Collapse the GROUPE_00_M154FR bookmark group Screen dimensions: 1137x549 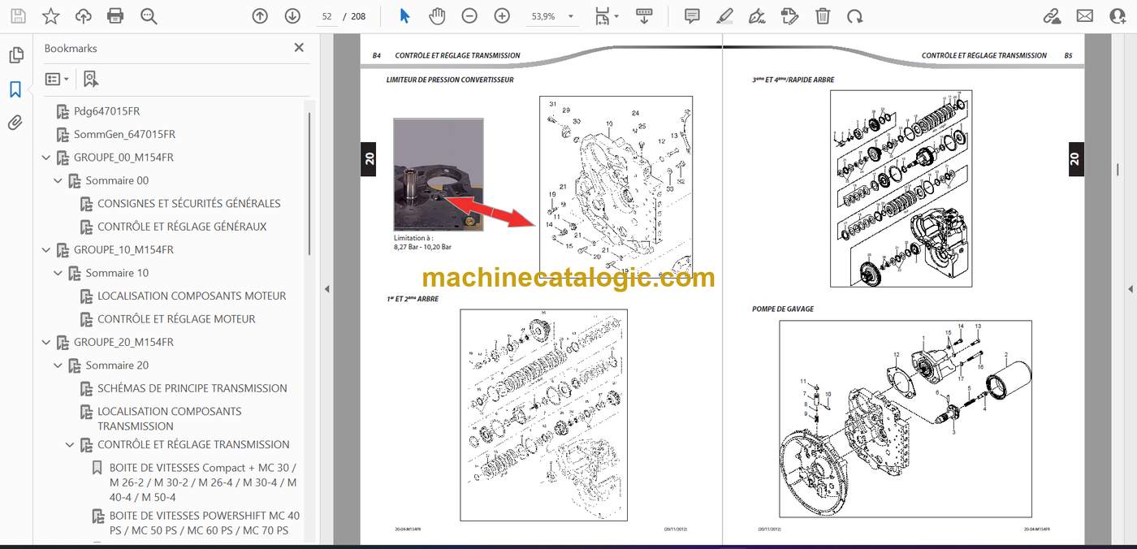pyautogui.click(x=46, y=158)
